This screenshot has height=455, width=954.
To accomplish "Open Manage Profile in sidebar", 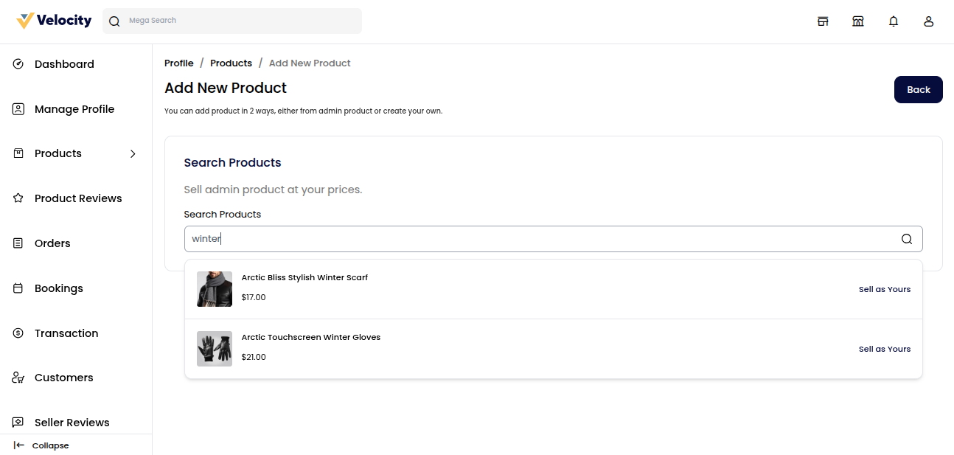I will [74, 109].
